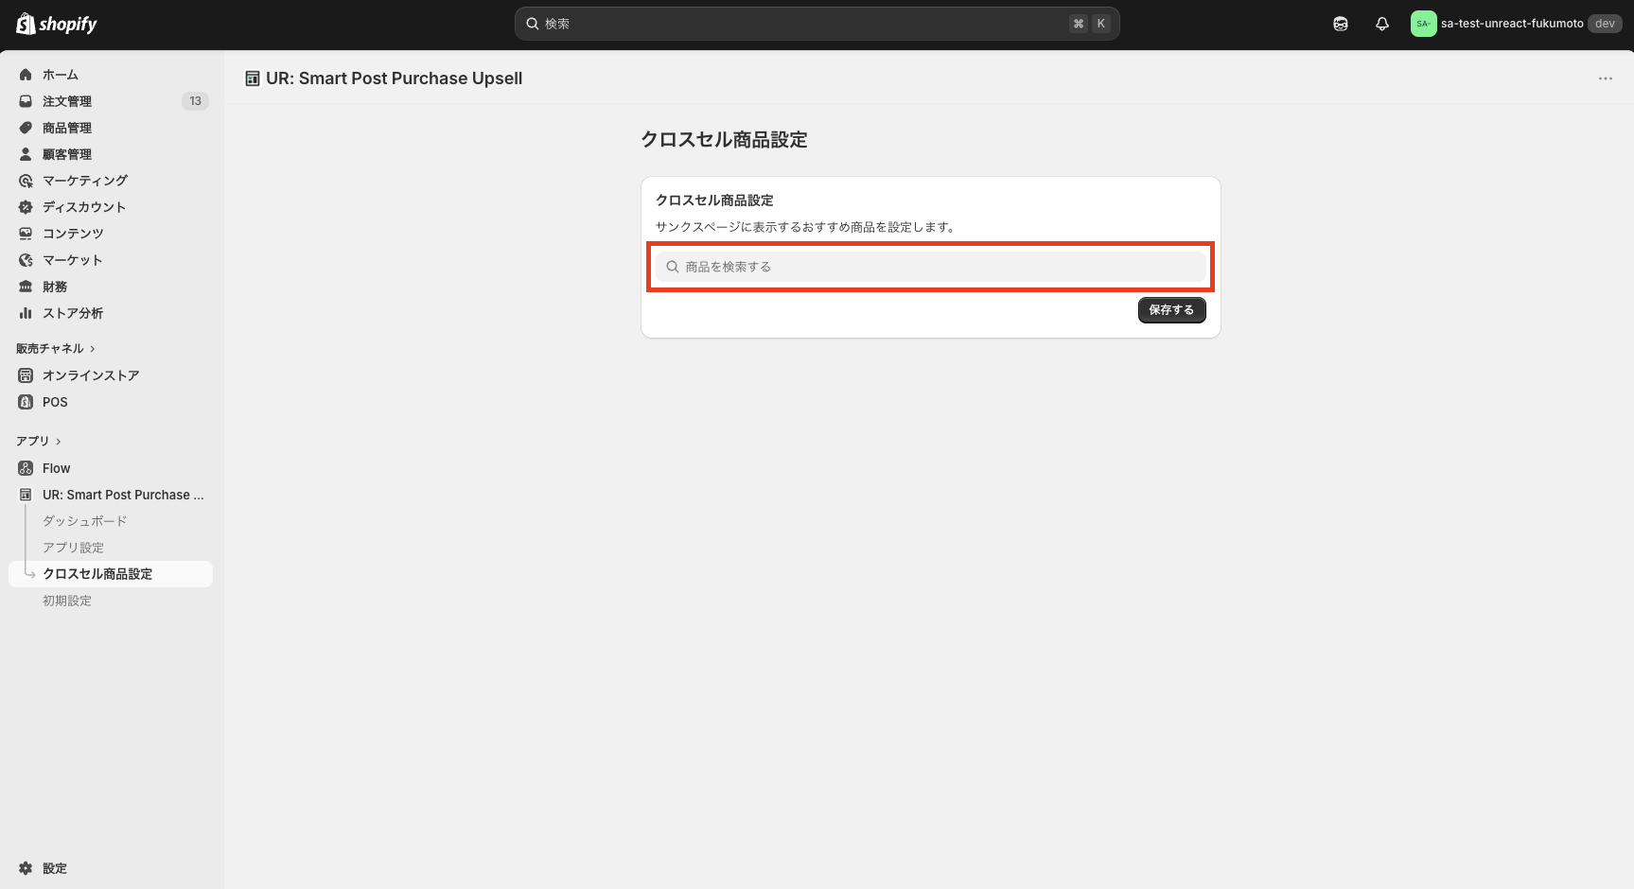Open 顧客管理 in the sidebar
Viewport: 1634px width, 889px height.
pyautogui.click(x=111, y=154)
